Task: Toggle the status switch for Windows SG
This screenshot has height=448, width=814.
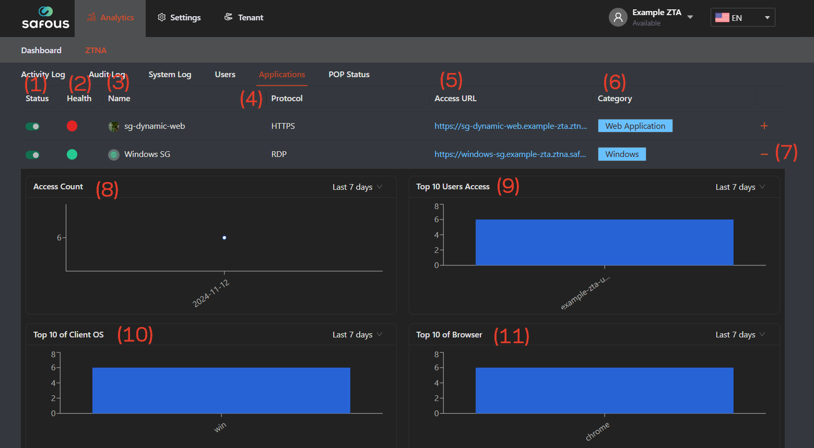Action: [x=33, y=155]
